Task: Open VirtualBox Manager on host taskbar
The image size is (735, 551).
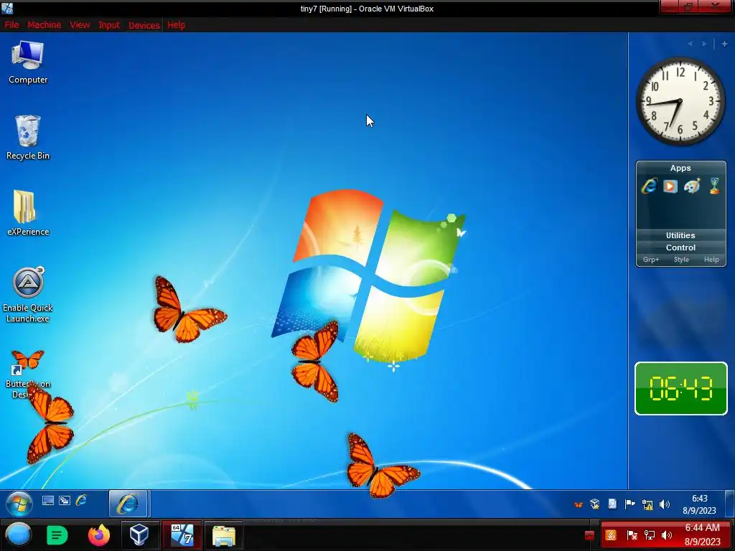Action: (x=139, y=535)
